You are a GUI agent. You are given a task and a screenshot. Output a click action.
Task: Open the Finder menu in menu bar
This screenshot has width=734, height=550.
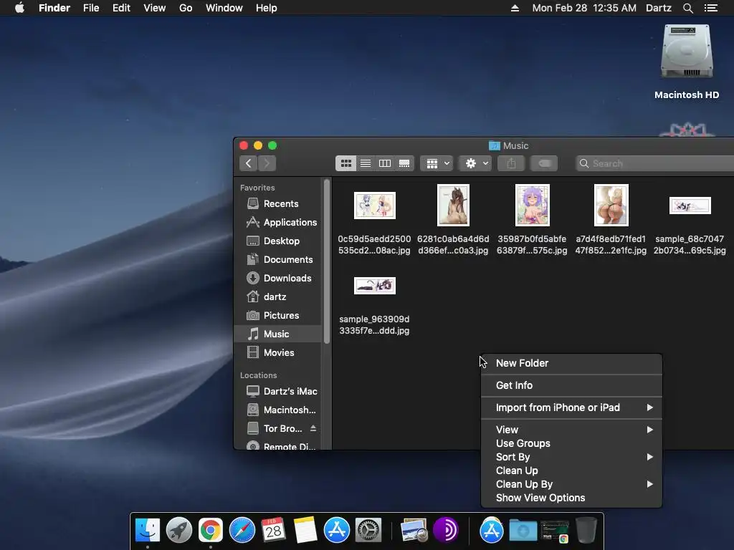pos(54,8)
